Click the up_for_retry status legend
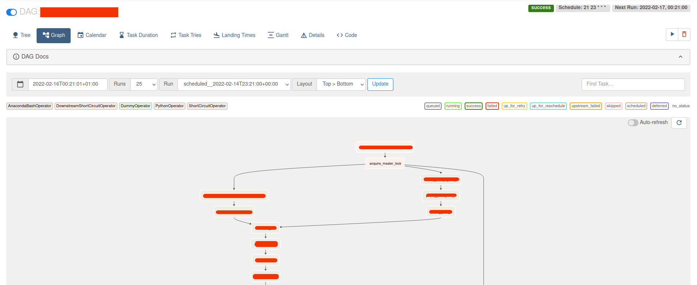The image size is (697, 285). click(x=514, y=106)
